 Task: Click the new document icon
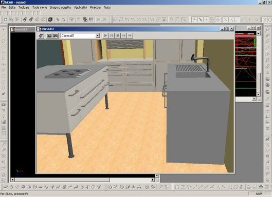[x=6, y=19]
